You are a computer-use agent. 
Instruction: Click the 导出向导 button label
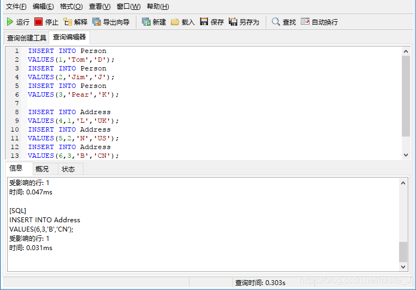[116, 22]
